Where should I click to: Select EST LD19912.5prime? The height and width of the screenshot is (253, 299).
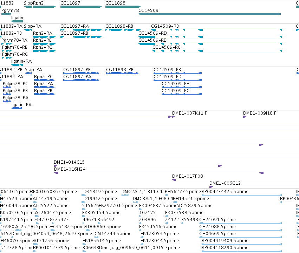[x=99, y=199]
